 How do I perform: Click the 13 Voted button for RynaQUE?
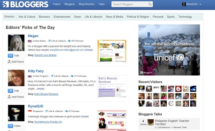10,126
